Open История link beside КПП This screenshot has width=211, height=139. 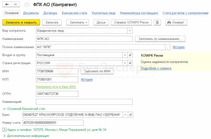pos(87,80)
